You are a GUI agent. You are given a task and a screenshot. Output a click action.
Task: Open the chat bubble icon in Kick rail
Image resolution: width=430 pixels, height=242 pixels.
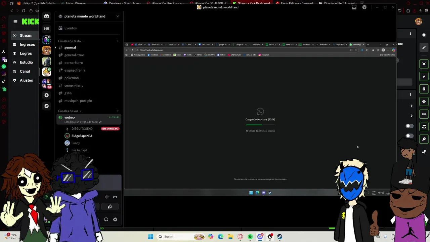424,102
